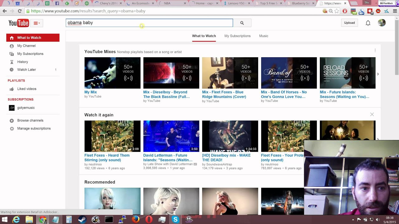Image resolution: width=399 pixels, height=224 pixels.
Task: Click the Watch Later clock icon
Action: pyautogui.click(x=12, y=70)
